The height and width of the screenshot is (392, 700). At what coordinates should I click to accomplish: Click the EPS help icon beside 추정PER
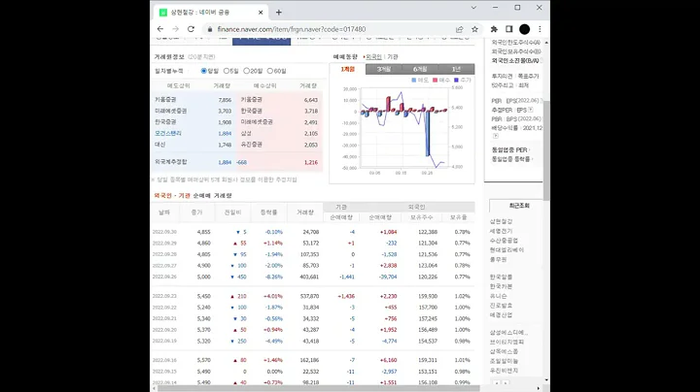531,110
